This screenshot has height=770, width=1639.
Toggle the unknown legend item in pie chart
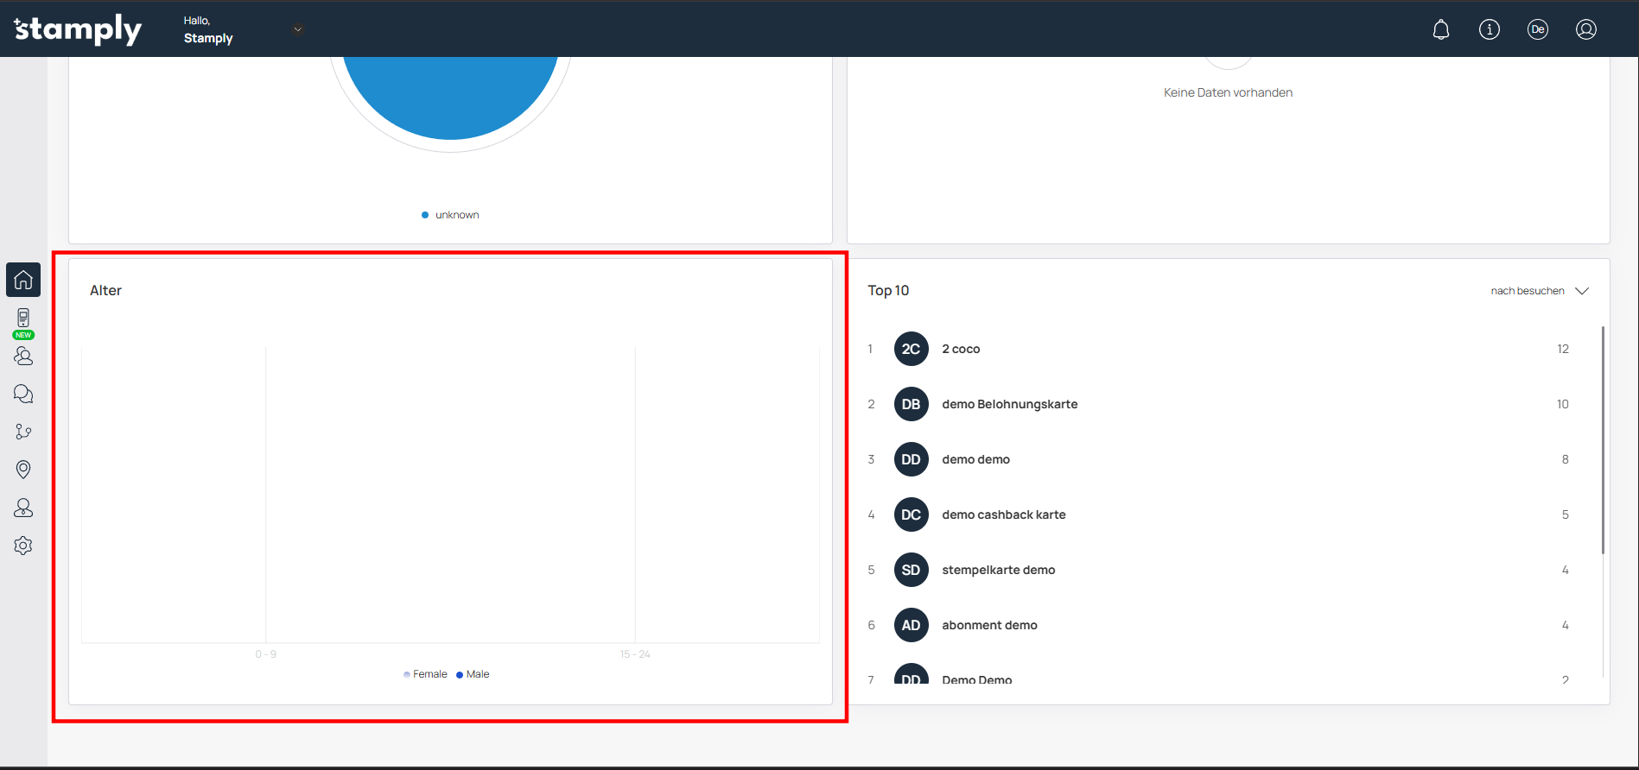[x=450, y=215]
